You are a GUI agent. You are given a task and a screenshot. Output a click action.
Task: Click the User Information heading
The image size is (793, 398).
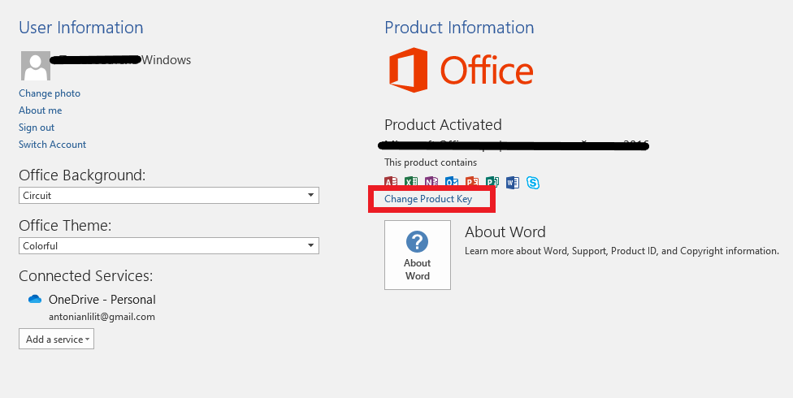[x=81, y=28]
